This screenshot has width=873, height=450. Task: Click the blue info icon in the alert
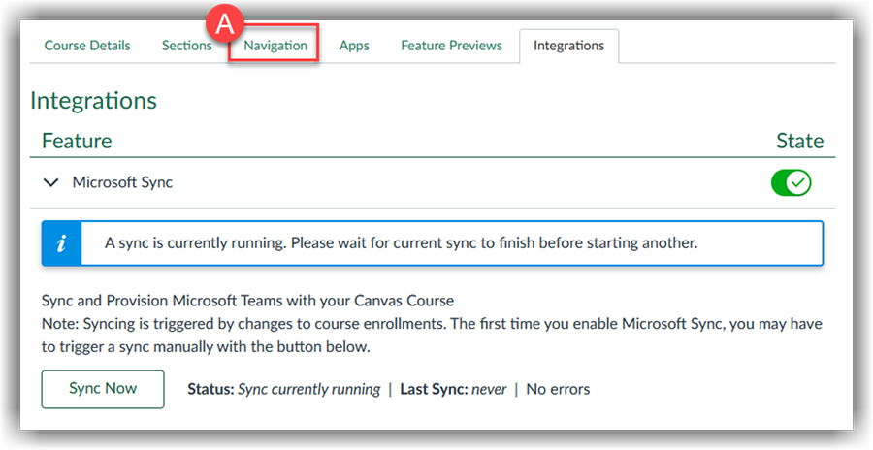[60, 243]
